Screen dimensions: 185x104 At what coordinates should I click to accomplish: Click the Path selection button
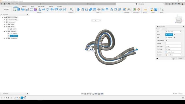(x=169, y=38)
